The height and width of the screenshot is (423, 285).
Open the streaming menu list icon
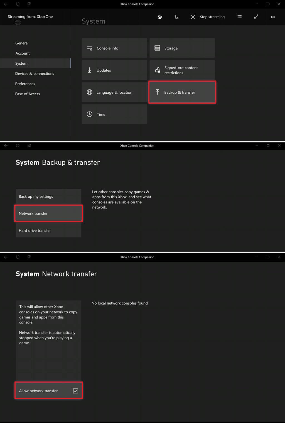pos(239,17)
